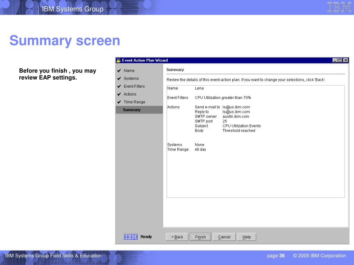Click the 'Actions' label in summary details
The width and height of the screenshot is (354, 265).
click(174, 107)
